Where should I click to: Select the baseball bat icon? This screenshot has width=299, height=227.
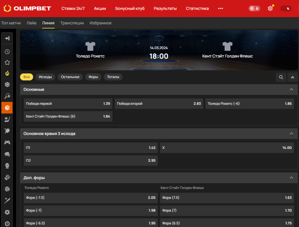point(7,200)
